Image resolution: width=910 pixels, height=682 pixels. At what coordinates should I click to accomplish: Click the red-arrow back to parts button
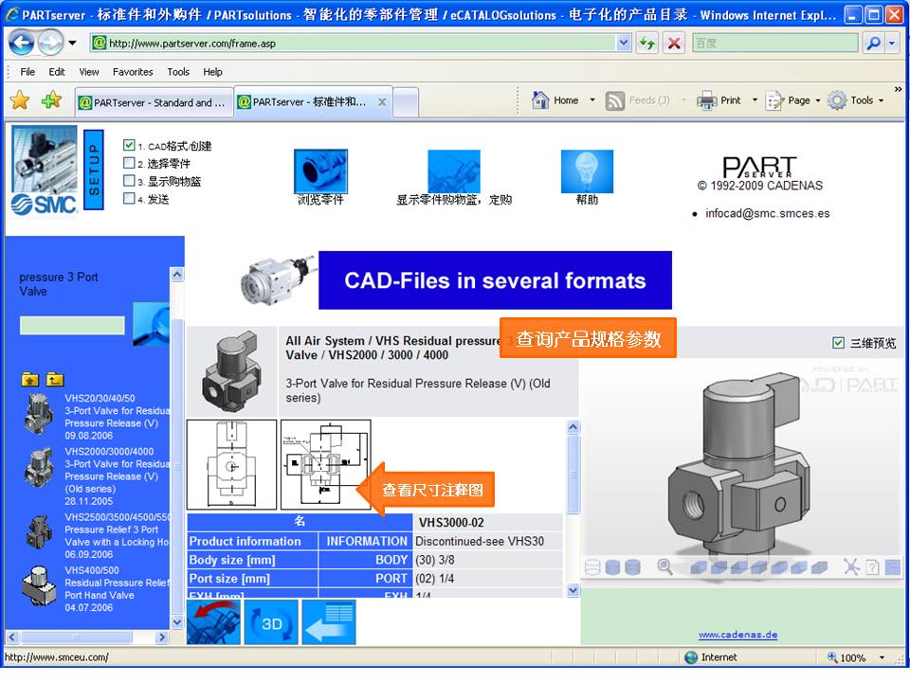pyautogui.click(x=213, y=621)
